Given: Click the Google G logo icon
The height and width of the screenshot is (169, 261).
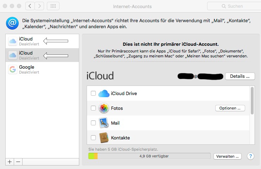Looking at the screenshot, I should [x=13, y=69].
